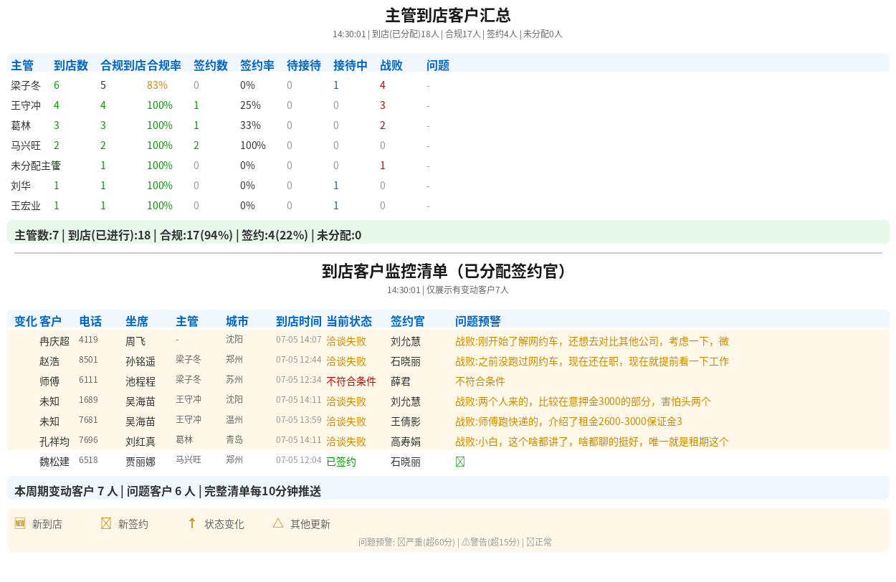The image size is (896, 582).
Task: Click customer name 孔祥均
Action: 54,442
